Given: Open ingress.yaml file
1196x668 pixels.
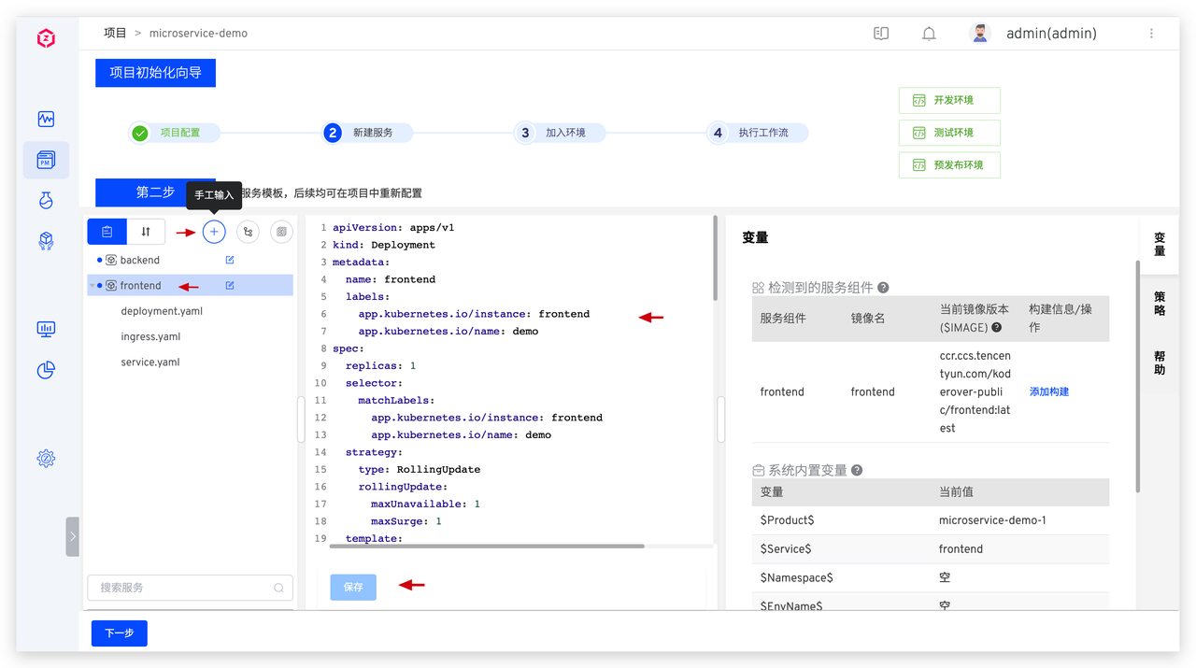Looking at the screenshot, I should click(x=150, y=336).
